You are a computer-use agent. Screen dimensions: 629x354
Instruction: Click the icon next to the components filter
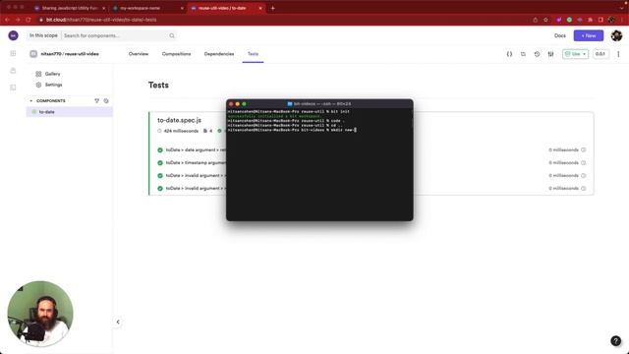tap(106, 100)
